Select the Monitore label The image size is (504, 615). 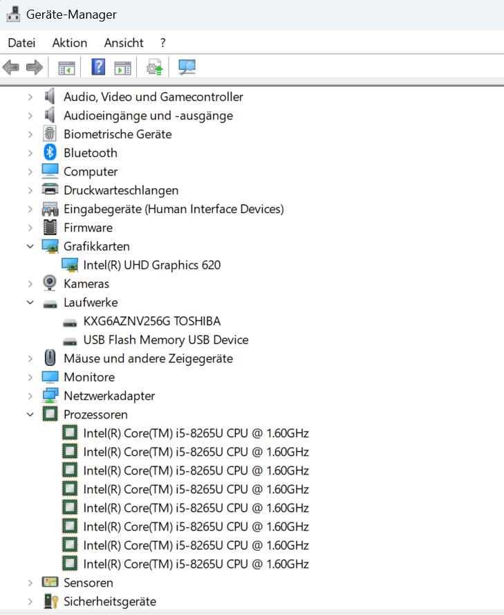coord(89,377)
